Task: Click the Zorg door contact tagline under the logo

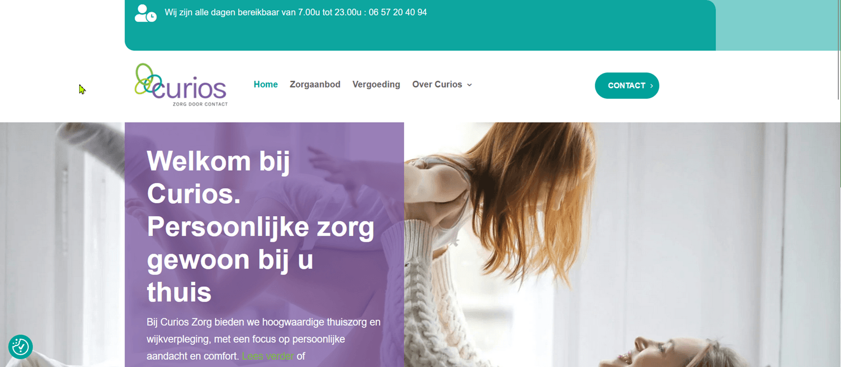Action: pos(200,104)
